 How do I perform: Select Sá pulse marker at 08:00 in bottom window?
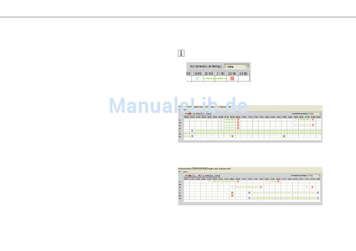coord(232,196)
